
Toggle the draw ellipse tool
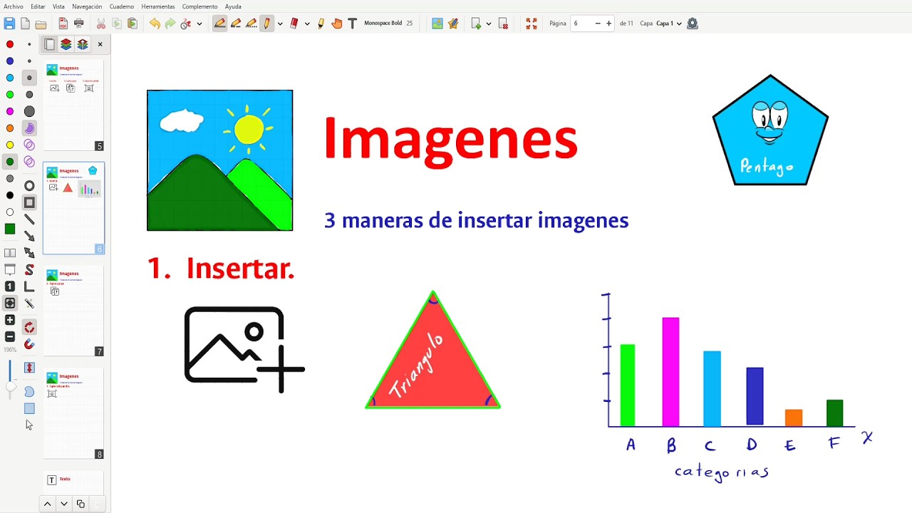[x=29, y=186]
